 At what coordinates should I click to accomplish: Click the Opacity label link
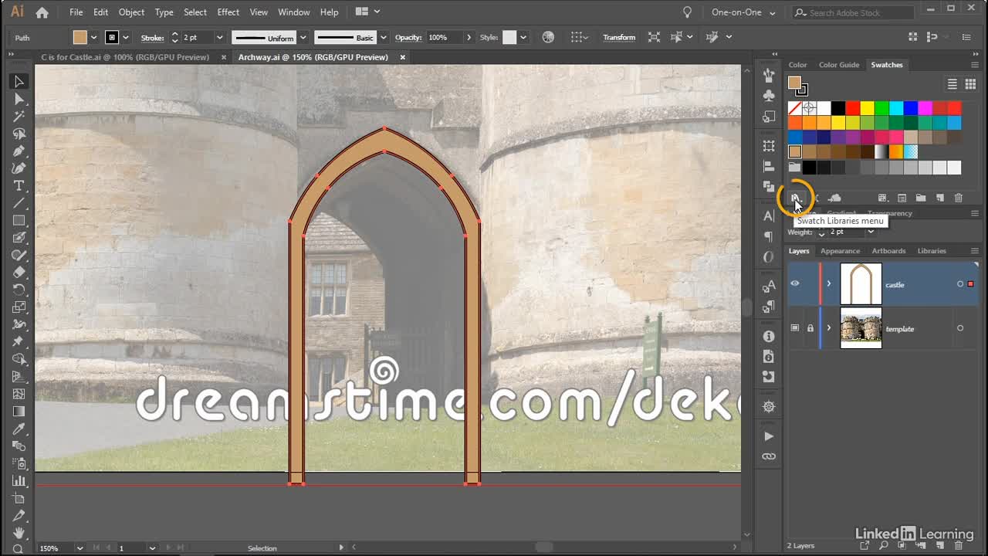pos(408,37)
